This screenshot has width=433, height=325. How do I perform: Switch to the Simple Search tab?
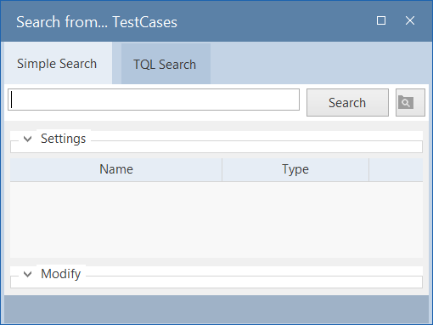(57, 64)
